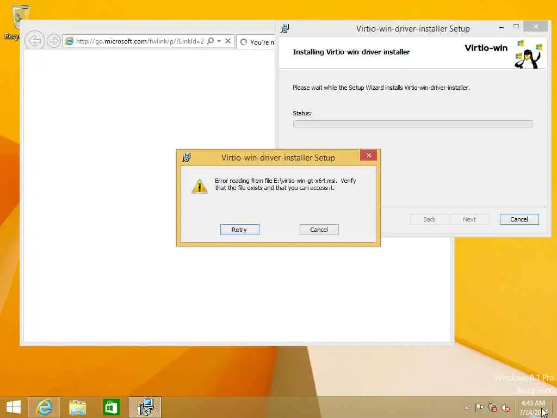Click the Virtio-win penguin logo
The width and height of the screenshot is (557, 418).
[x=529, y=54]
